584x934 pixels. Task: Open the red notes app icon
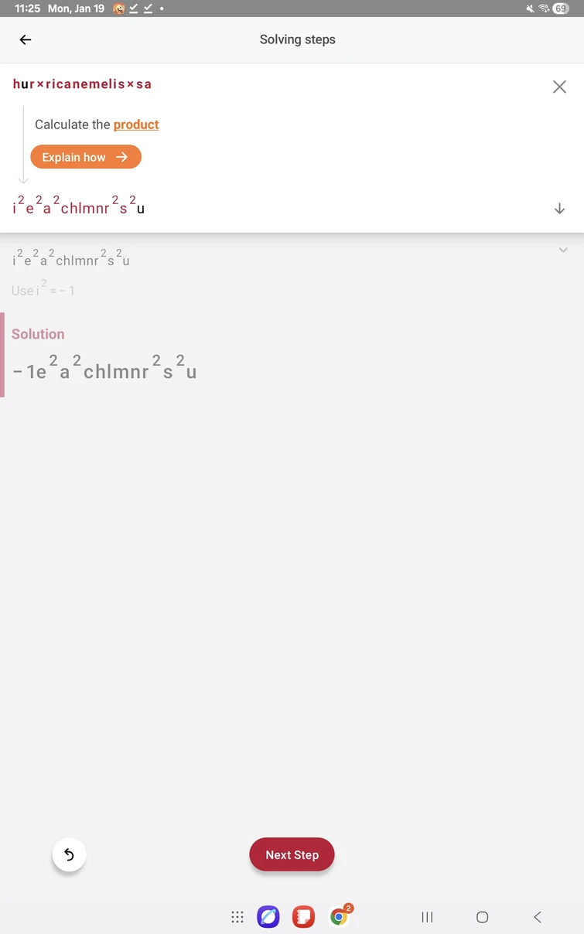[x=303, y=917]
